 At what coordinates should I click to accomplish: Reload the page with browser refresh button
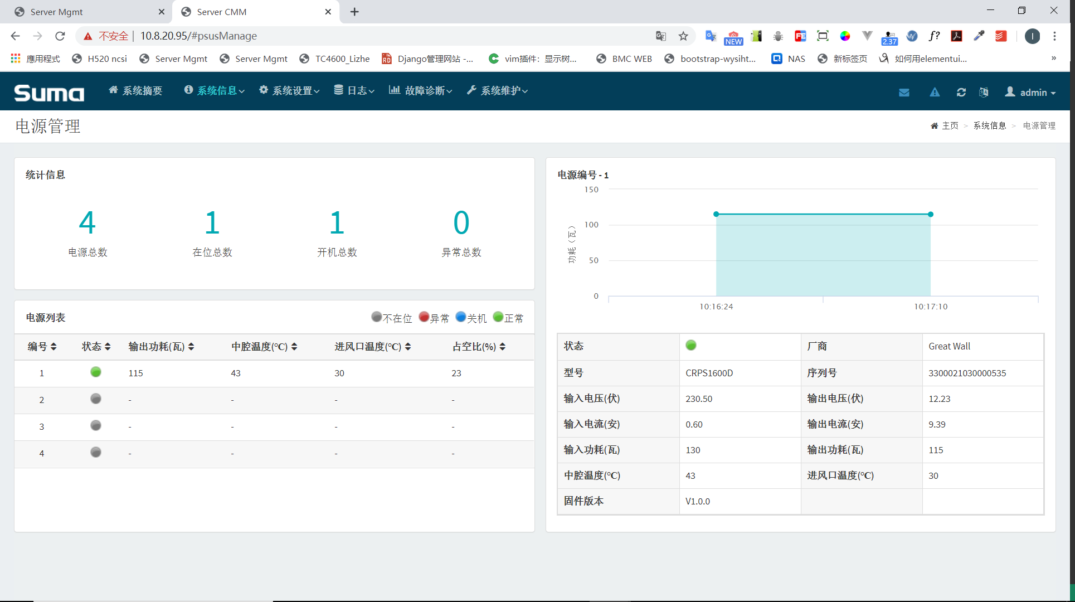point(60,36)
